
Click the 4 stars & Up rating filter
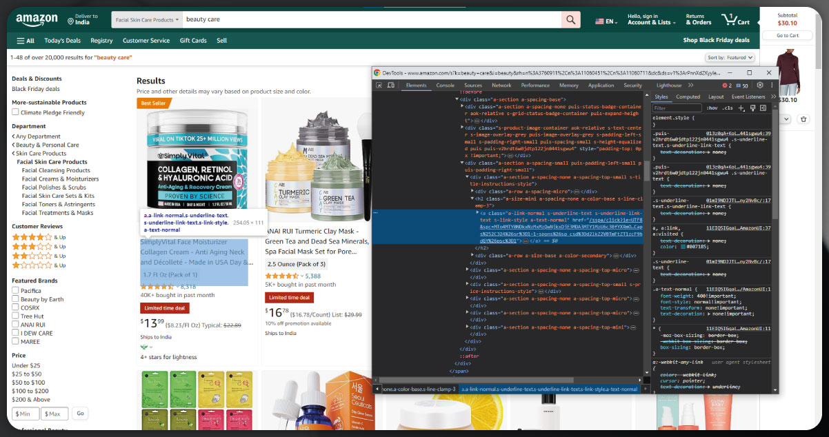[39, 237]
